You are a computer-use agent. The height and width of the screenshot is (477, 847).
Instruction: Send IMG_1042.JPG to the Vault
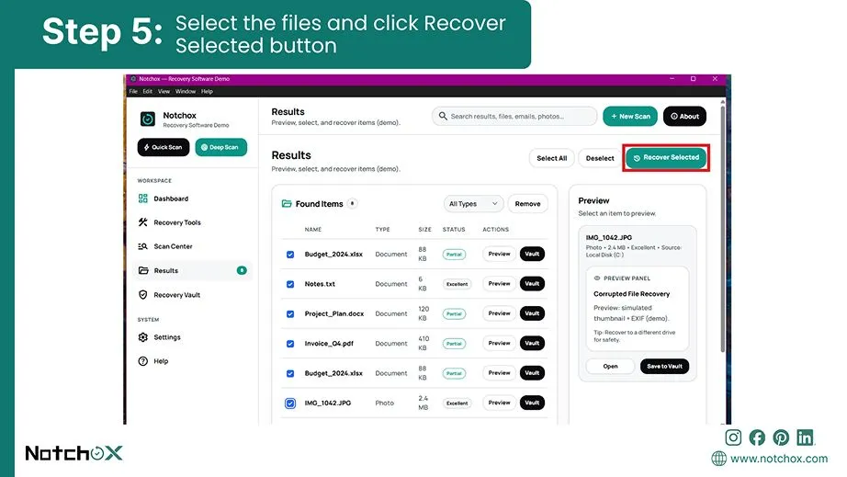pos(532,403)
